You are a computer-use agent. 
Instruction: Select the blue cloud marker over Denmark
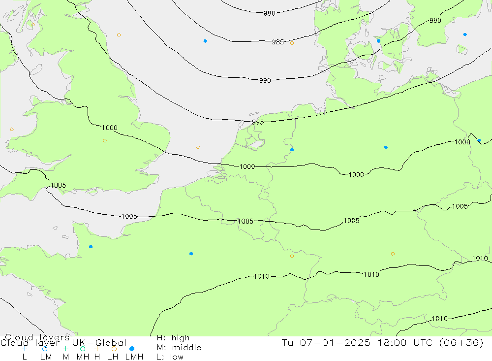pos(379,41)
